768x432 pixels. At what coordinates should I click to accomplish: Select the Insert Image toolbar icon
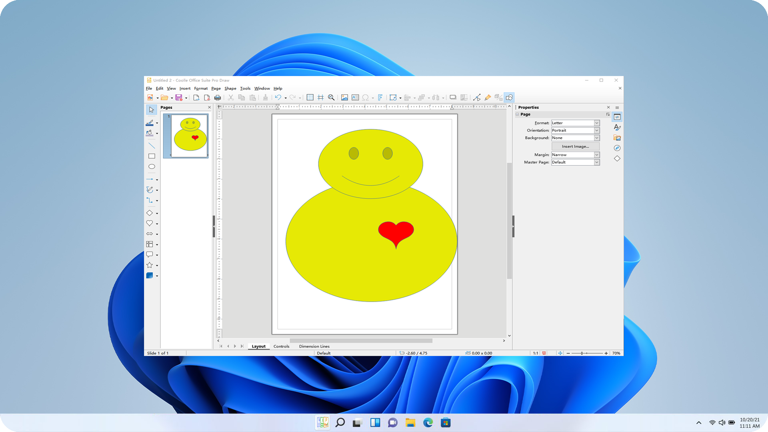point(345,97)
